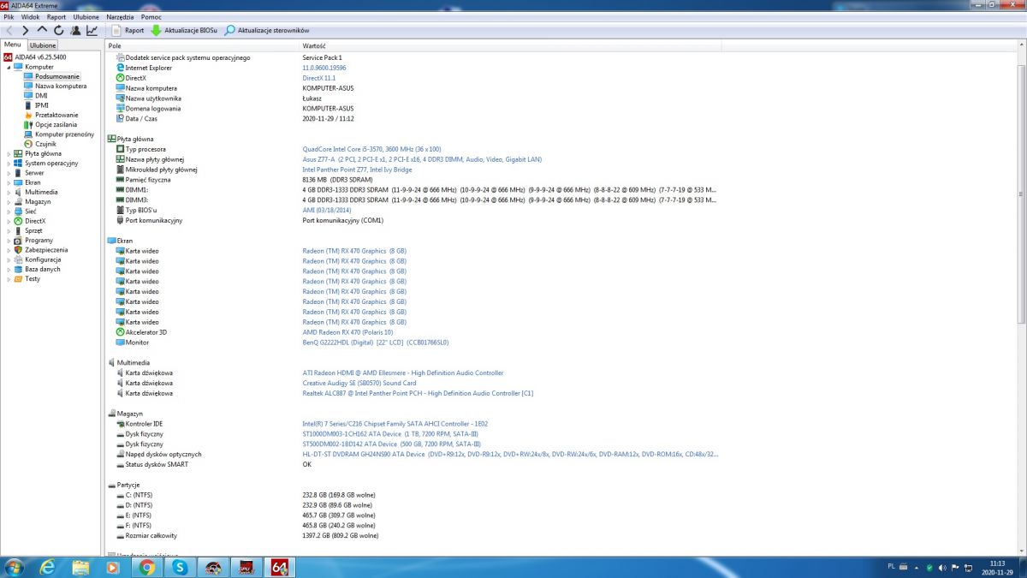Open Raport from the toolbar
Screen dimensions: 1027x578
tap(128, 30)
